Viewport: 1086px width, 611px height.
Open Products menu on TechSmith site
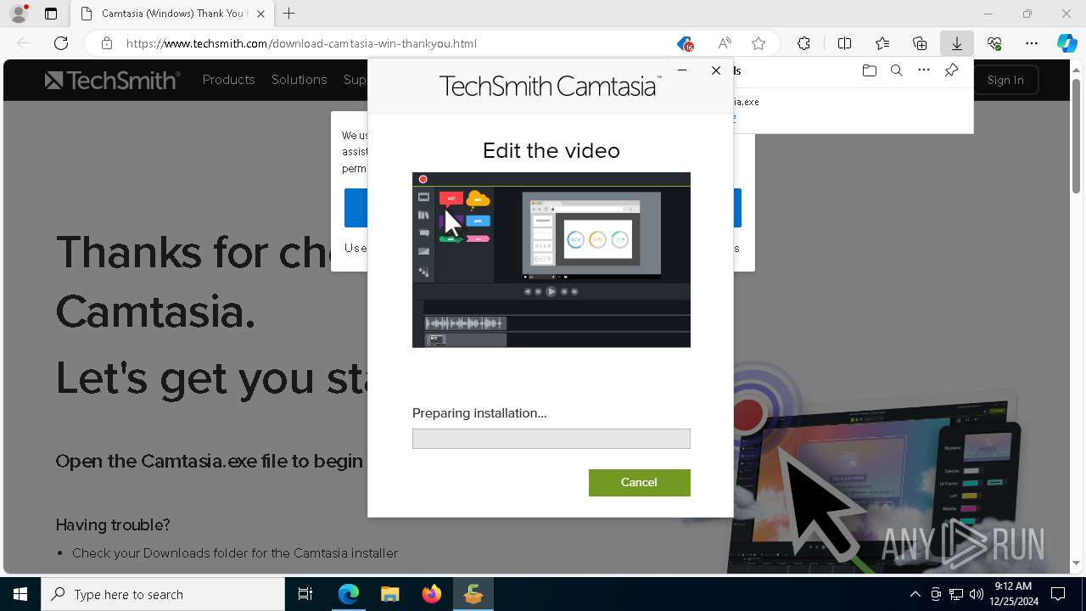pos(228,80)
